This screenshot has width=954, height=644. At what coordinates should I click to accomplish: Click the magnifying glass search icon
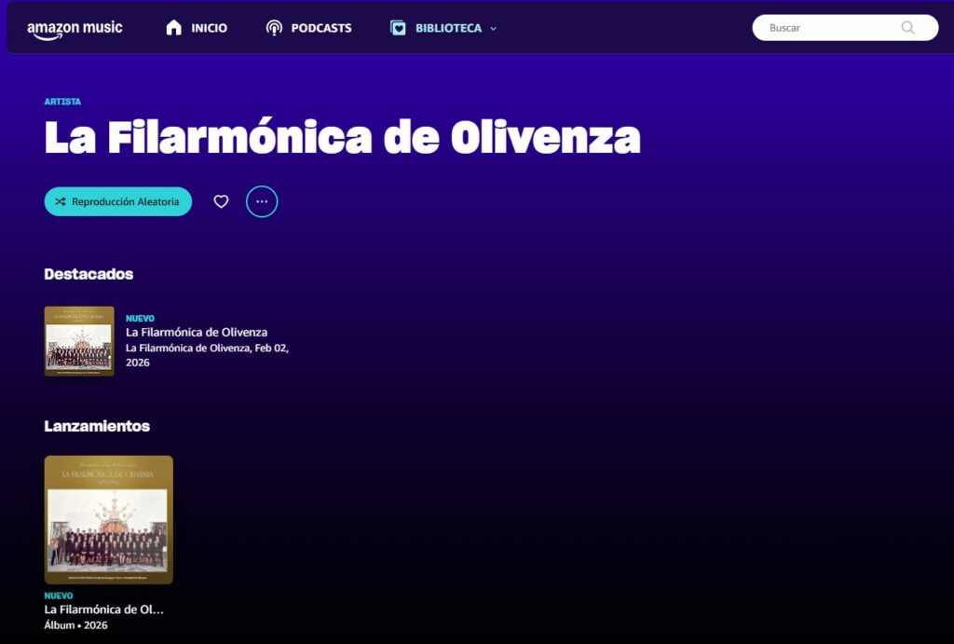point(907,27)
